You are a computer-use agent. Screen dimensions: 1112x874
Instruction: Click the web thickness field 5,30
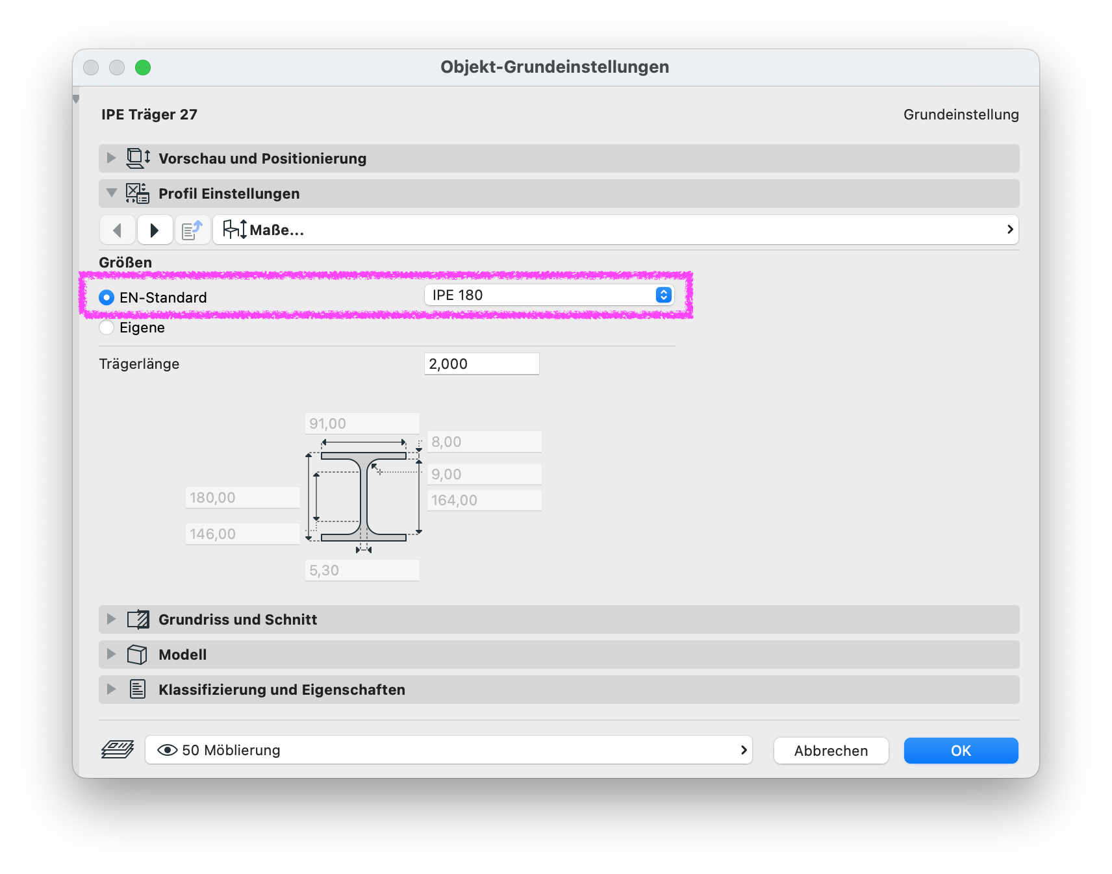click(362, 570)
